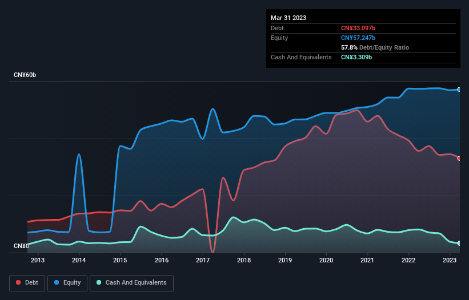
Task: Click the 2021 x-axis label
Action: tap(367, 260)
